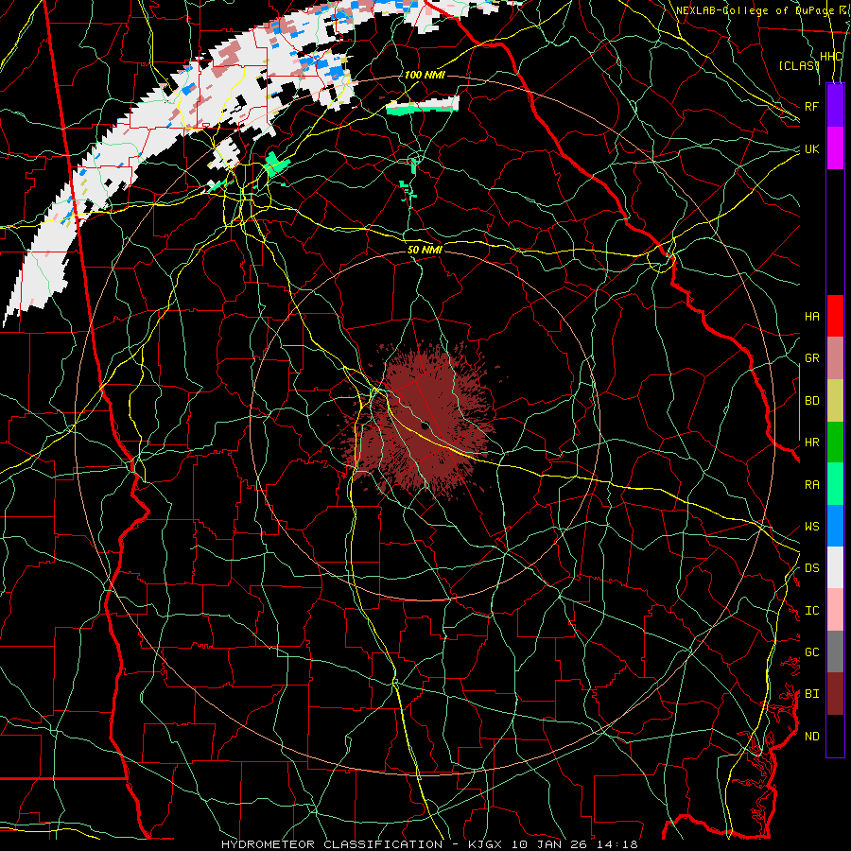The image size is (851, 851).
Task: Click the 50 NMI range ring label
Action: pos(425,250)
